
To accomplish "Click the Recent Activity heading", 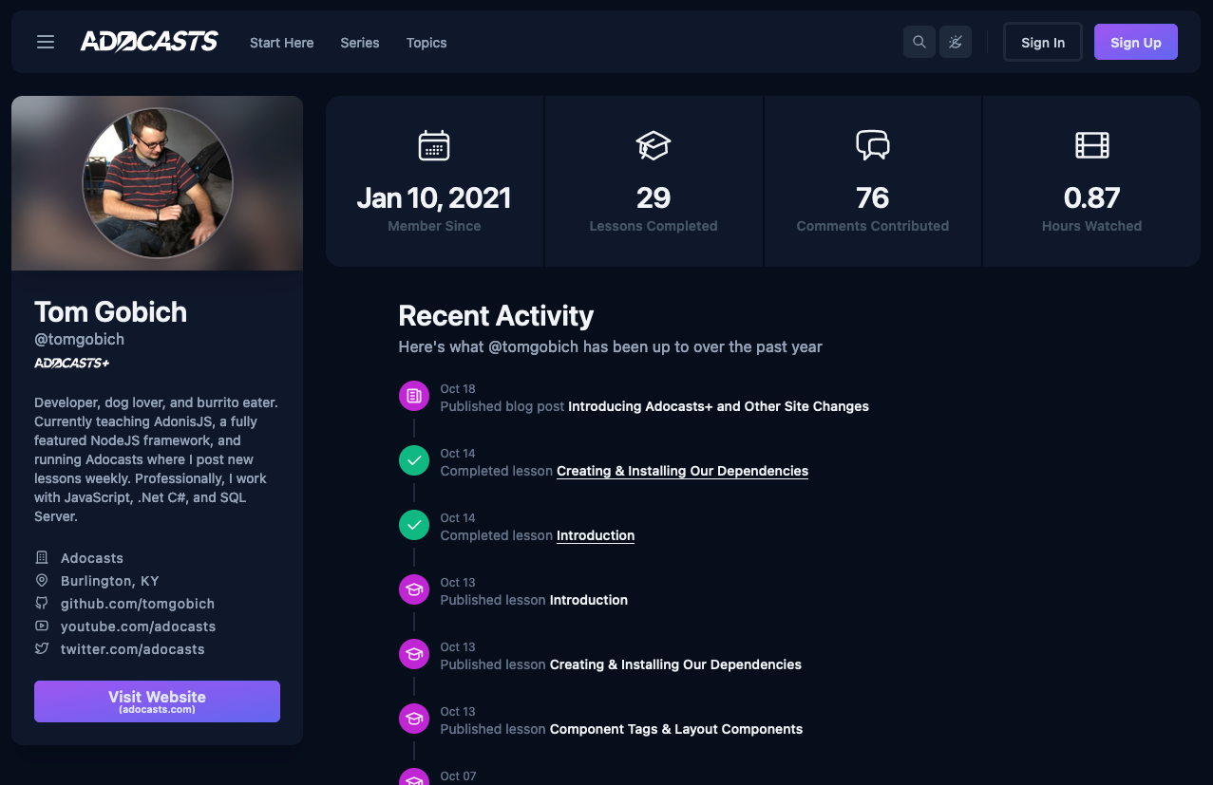I will (x=496, y=315).
